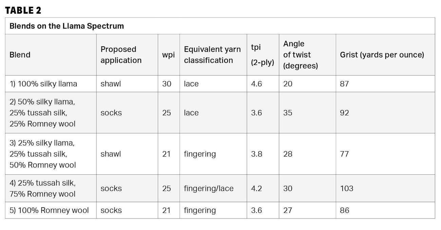
Task: Select the tpi value 4.2
Action: pyautogui.click(x=256, y=188)
